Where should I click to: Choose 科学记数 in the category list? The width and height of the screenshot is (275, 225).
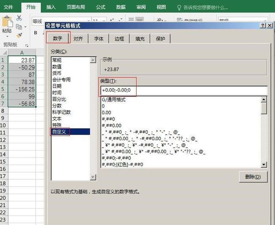70,112
